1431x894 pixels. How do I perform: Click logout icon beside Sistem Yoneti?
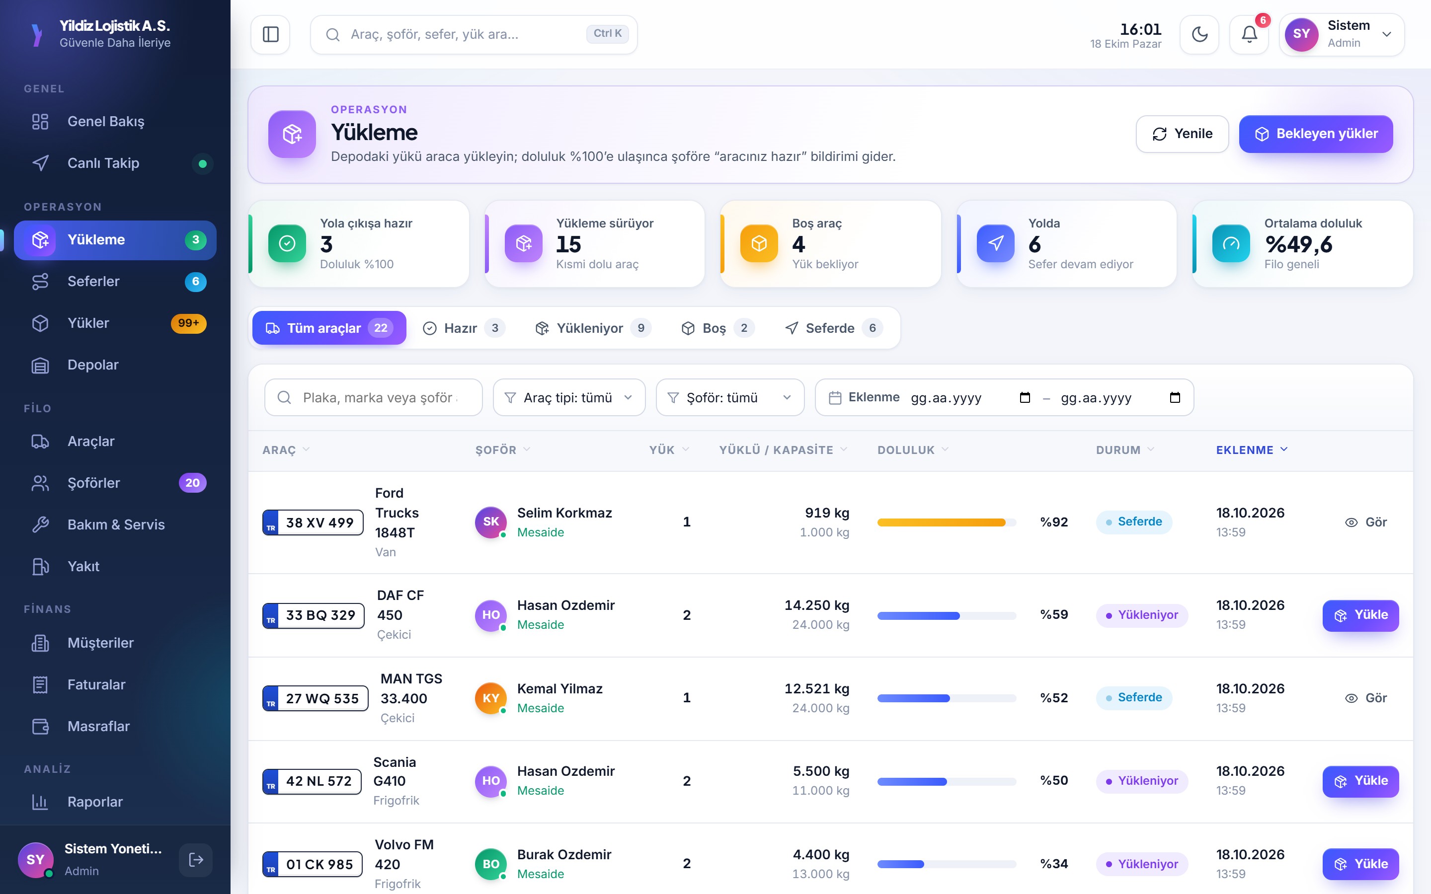196,860
